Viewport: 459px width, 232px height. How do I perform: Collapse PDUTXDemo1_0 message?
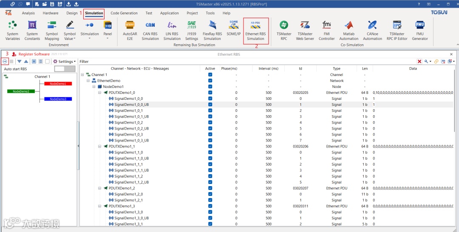(x=99, y=93)
